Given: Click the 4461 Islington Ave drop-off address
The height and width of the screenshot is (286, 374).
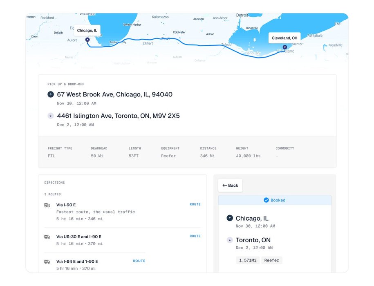Looking at the screenshot, I should (118, 116).
